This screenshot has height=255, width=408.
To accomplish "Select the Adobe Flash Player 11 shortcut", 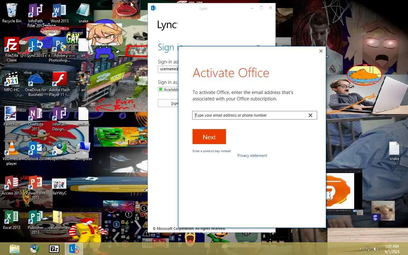I will click(x=60, y=84).
